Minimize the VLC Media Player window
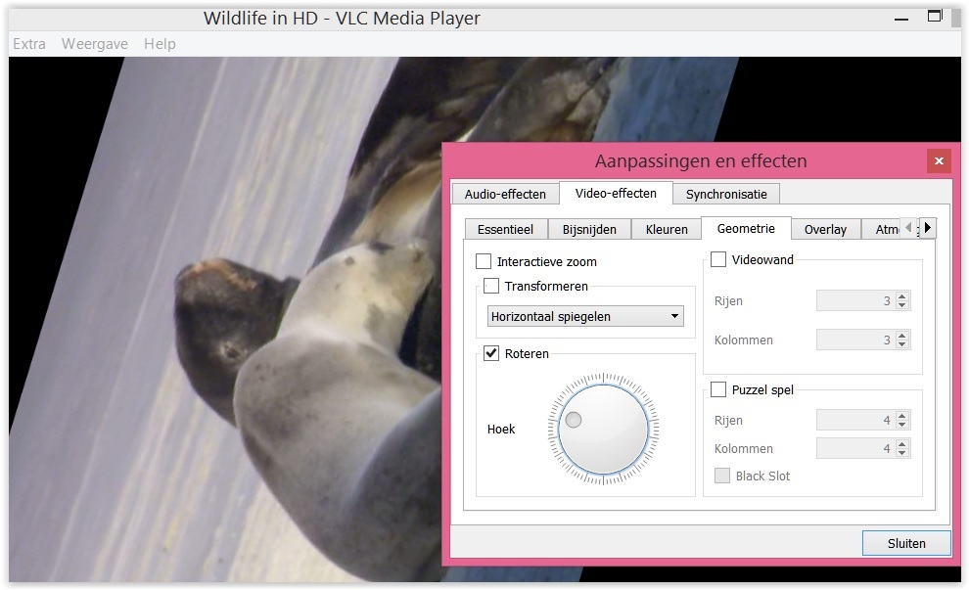Screen dimensions: 969x590 [900, 18]
